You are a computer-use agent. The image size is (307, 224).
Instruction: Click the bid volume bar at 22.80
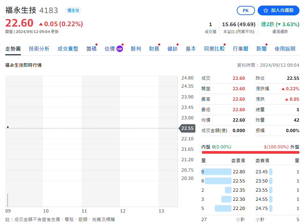(216, 172)
